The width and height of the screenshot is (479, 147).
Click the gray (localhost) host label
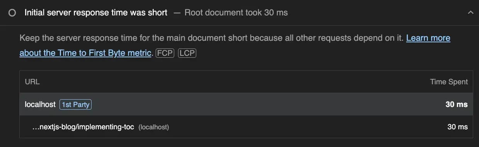pos(153,127)
